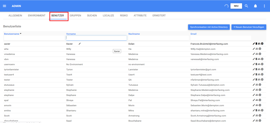The width and height of the screenshot is (270, 123).
Task: Sort the list by Email column
Action: tap(194, 34)
